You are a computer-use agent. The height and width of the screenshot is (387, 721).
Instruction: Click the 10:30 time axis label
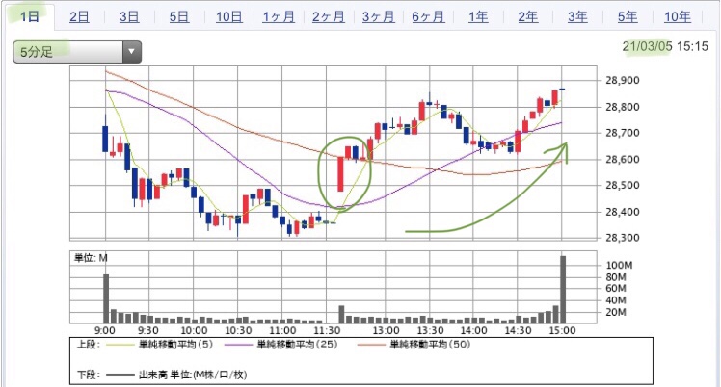pyautogui.click(x=238, y=330)
